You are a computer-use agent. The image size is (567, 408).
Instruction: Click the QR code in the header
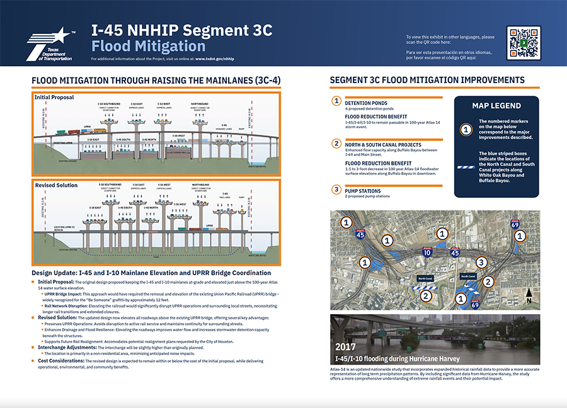(x=524, y=43)
